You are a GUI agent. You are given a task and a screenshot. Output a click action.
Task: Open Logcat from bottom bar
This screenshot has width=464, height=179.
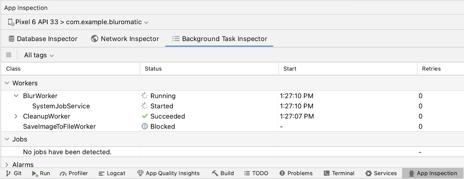(112, 173)
